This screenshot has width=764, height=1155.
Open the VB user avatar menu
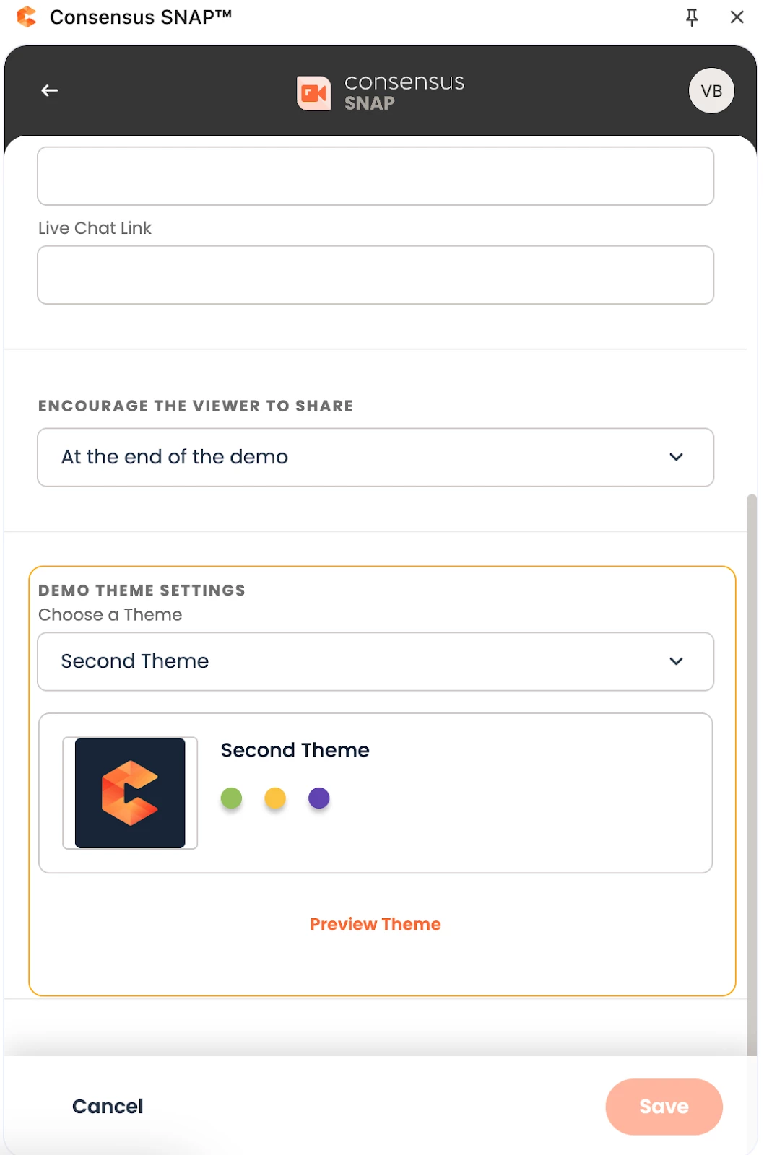pos(711,91)
